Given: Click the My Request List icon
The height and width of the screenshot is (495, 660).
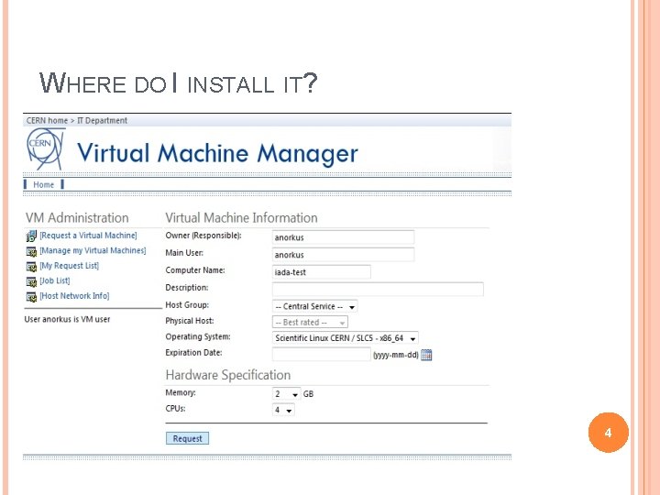Looking at the screenshot, I should pos(31,267).
